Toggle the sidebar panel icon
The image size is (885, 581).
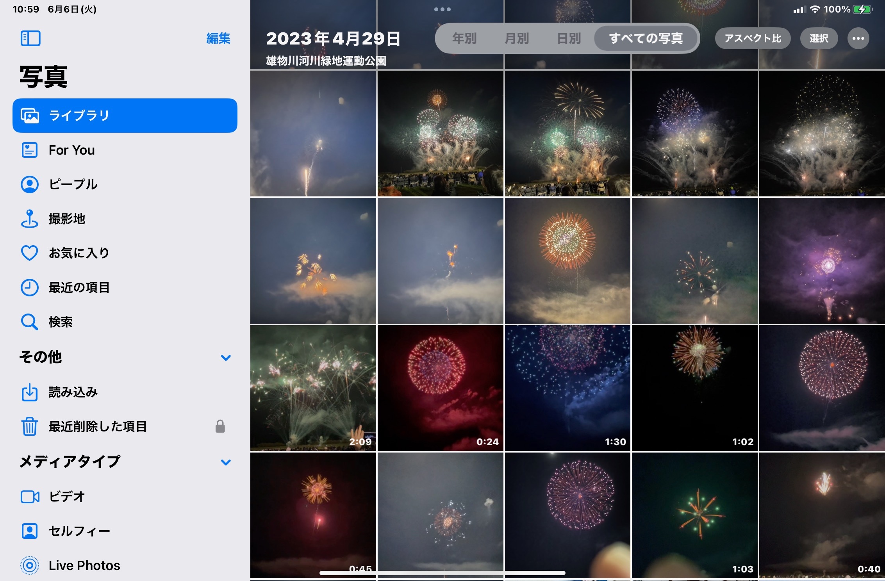(30, 38)
